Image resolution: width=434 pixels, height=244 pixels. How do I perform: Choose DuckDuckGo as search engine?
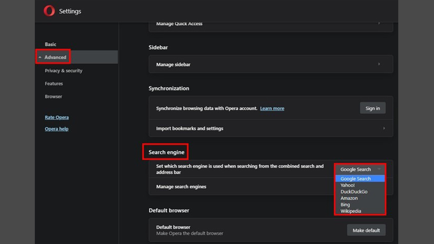pos(360,192)
